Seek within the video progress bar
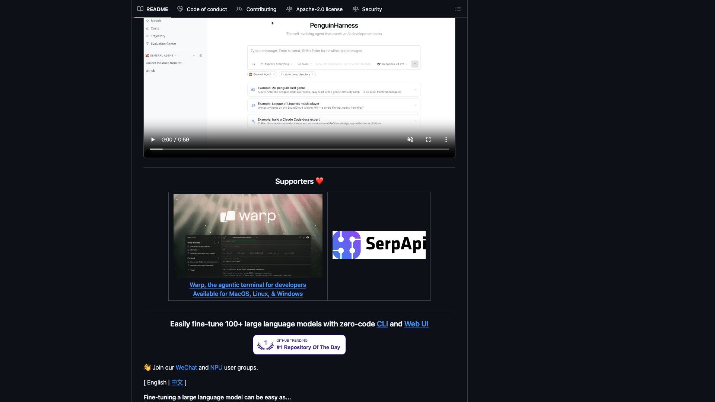Screen dimensions: 715x402 (x=299, y=149)
